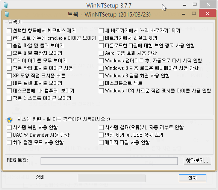Check '데스크톱에 내 컴퓨터 보이기' option
Screen dimensions: 218x190
tap(9, 91)
